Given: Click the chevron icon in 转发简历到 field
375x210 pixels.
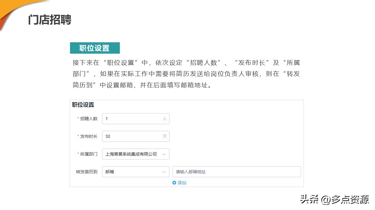Looking at the screenshot, I should click(164, 171).
